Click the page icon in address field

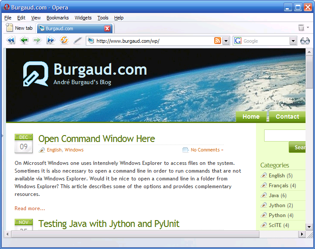[x=91, y=41]
